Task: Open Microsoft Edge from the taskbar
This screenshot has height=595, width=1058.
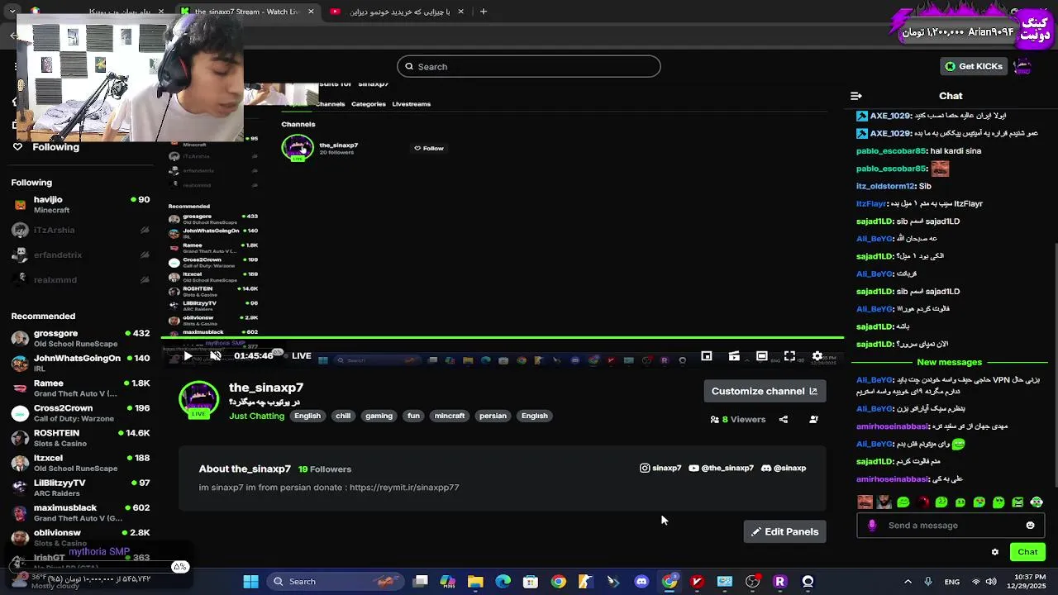Action: click(x=503, y=581)
